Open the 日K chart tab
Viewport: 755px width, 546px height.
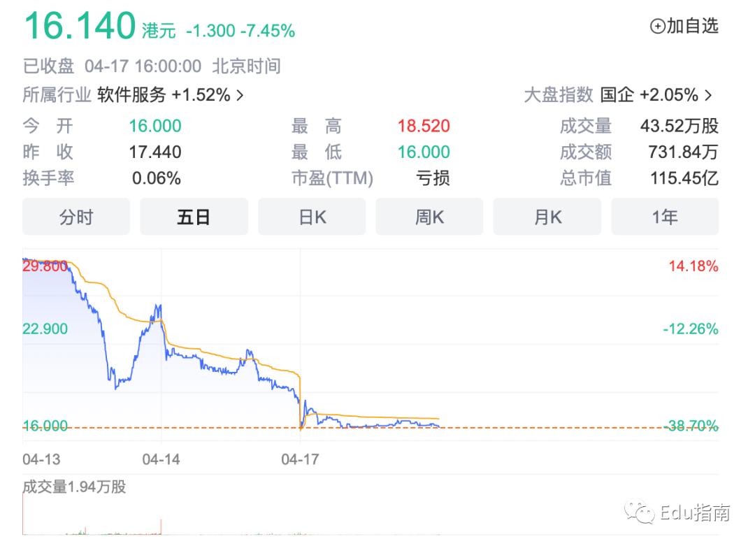coord(312,217)
